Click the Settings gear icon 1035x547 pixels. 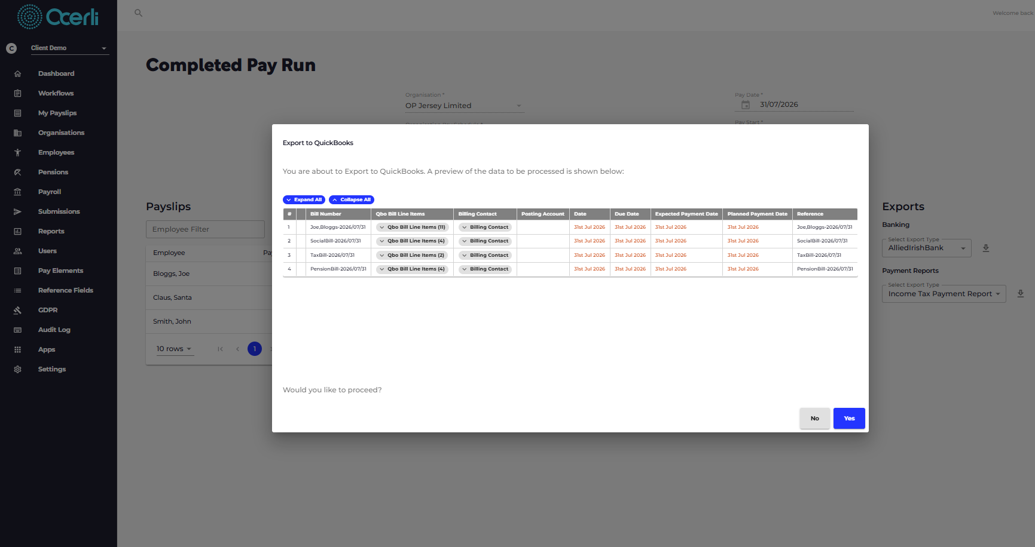tap(17, 369)
